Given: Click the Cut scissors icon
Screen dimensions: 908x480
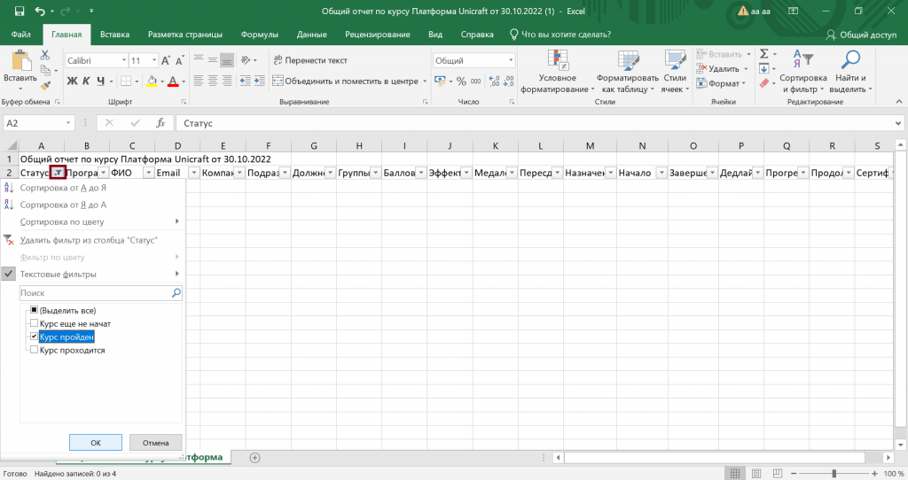Looking at the screenshot, I should [x=45, y=55].
